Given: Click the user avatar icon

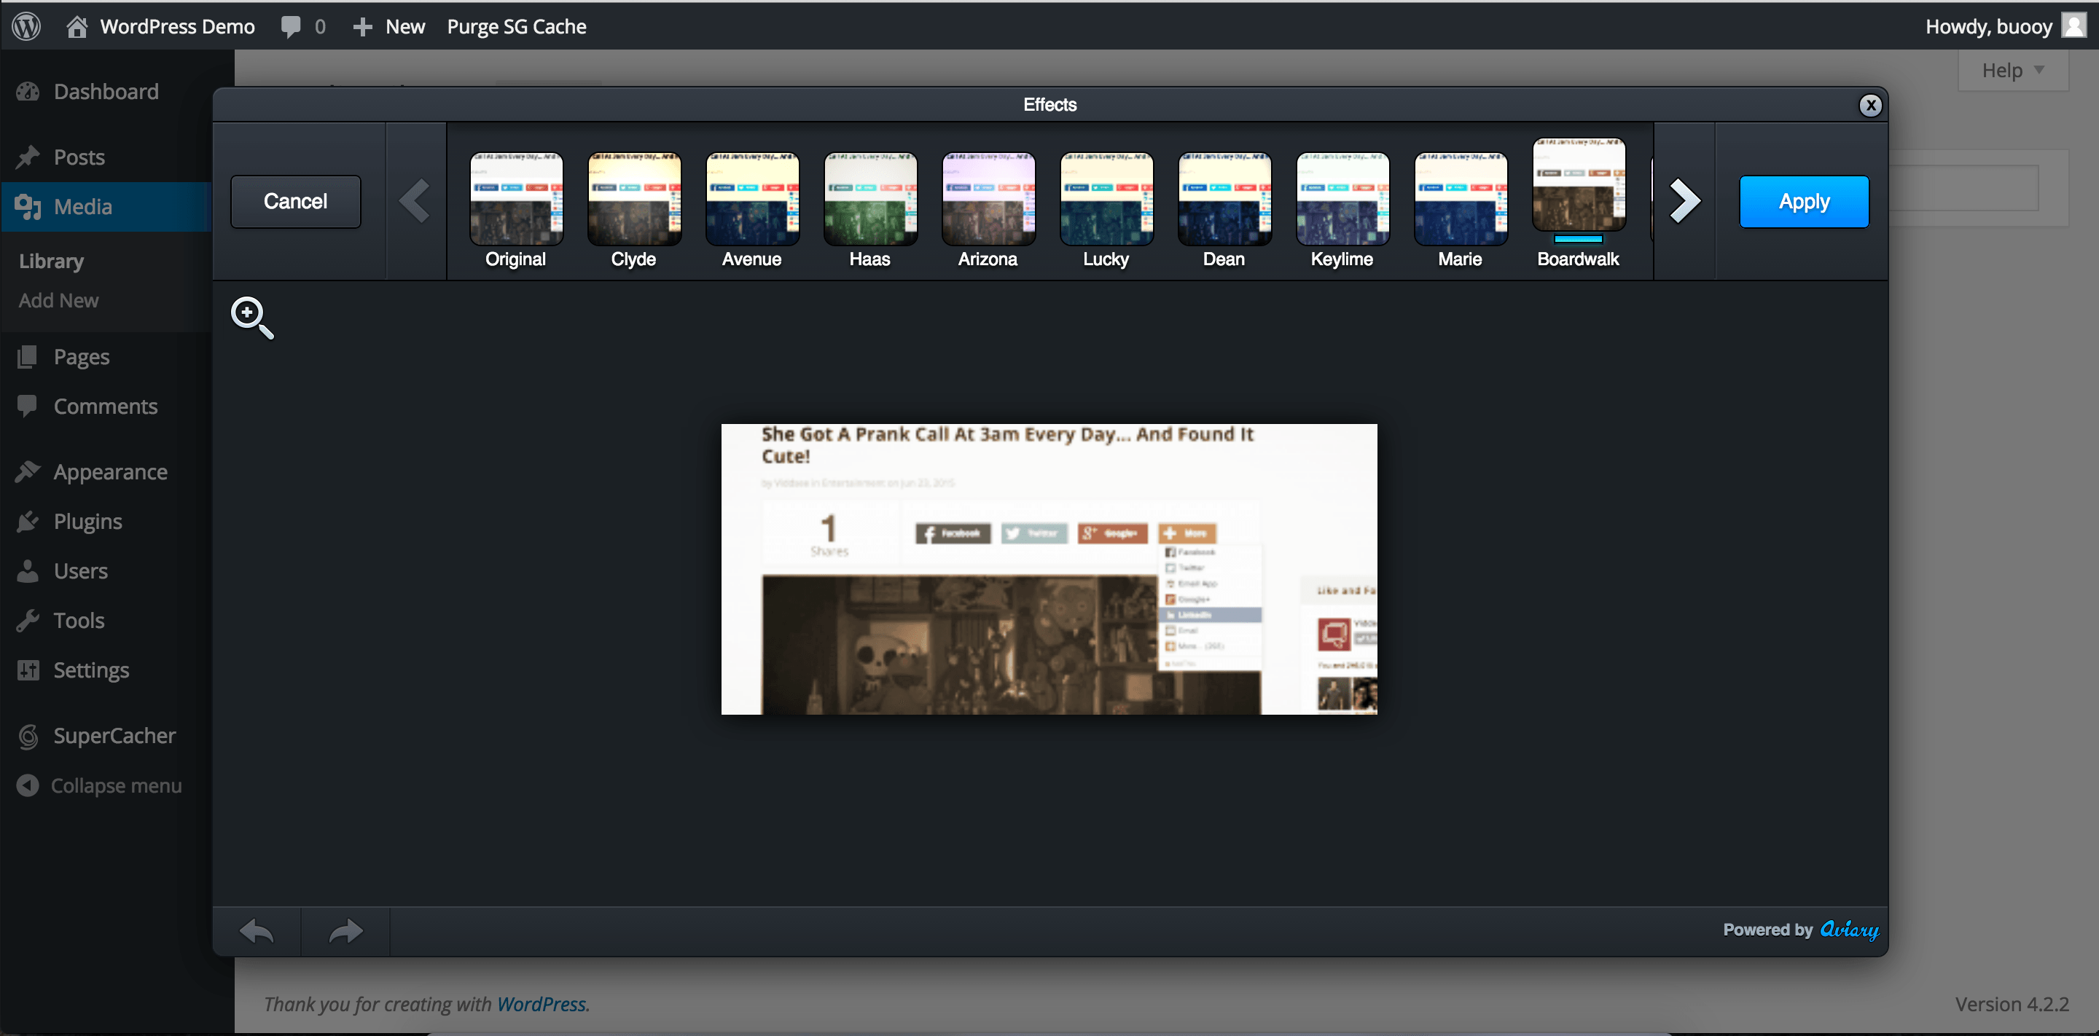Looking at the screenshot, I should pyautogui.click(x=2073, y=25).
